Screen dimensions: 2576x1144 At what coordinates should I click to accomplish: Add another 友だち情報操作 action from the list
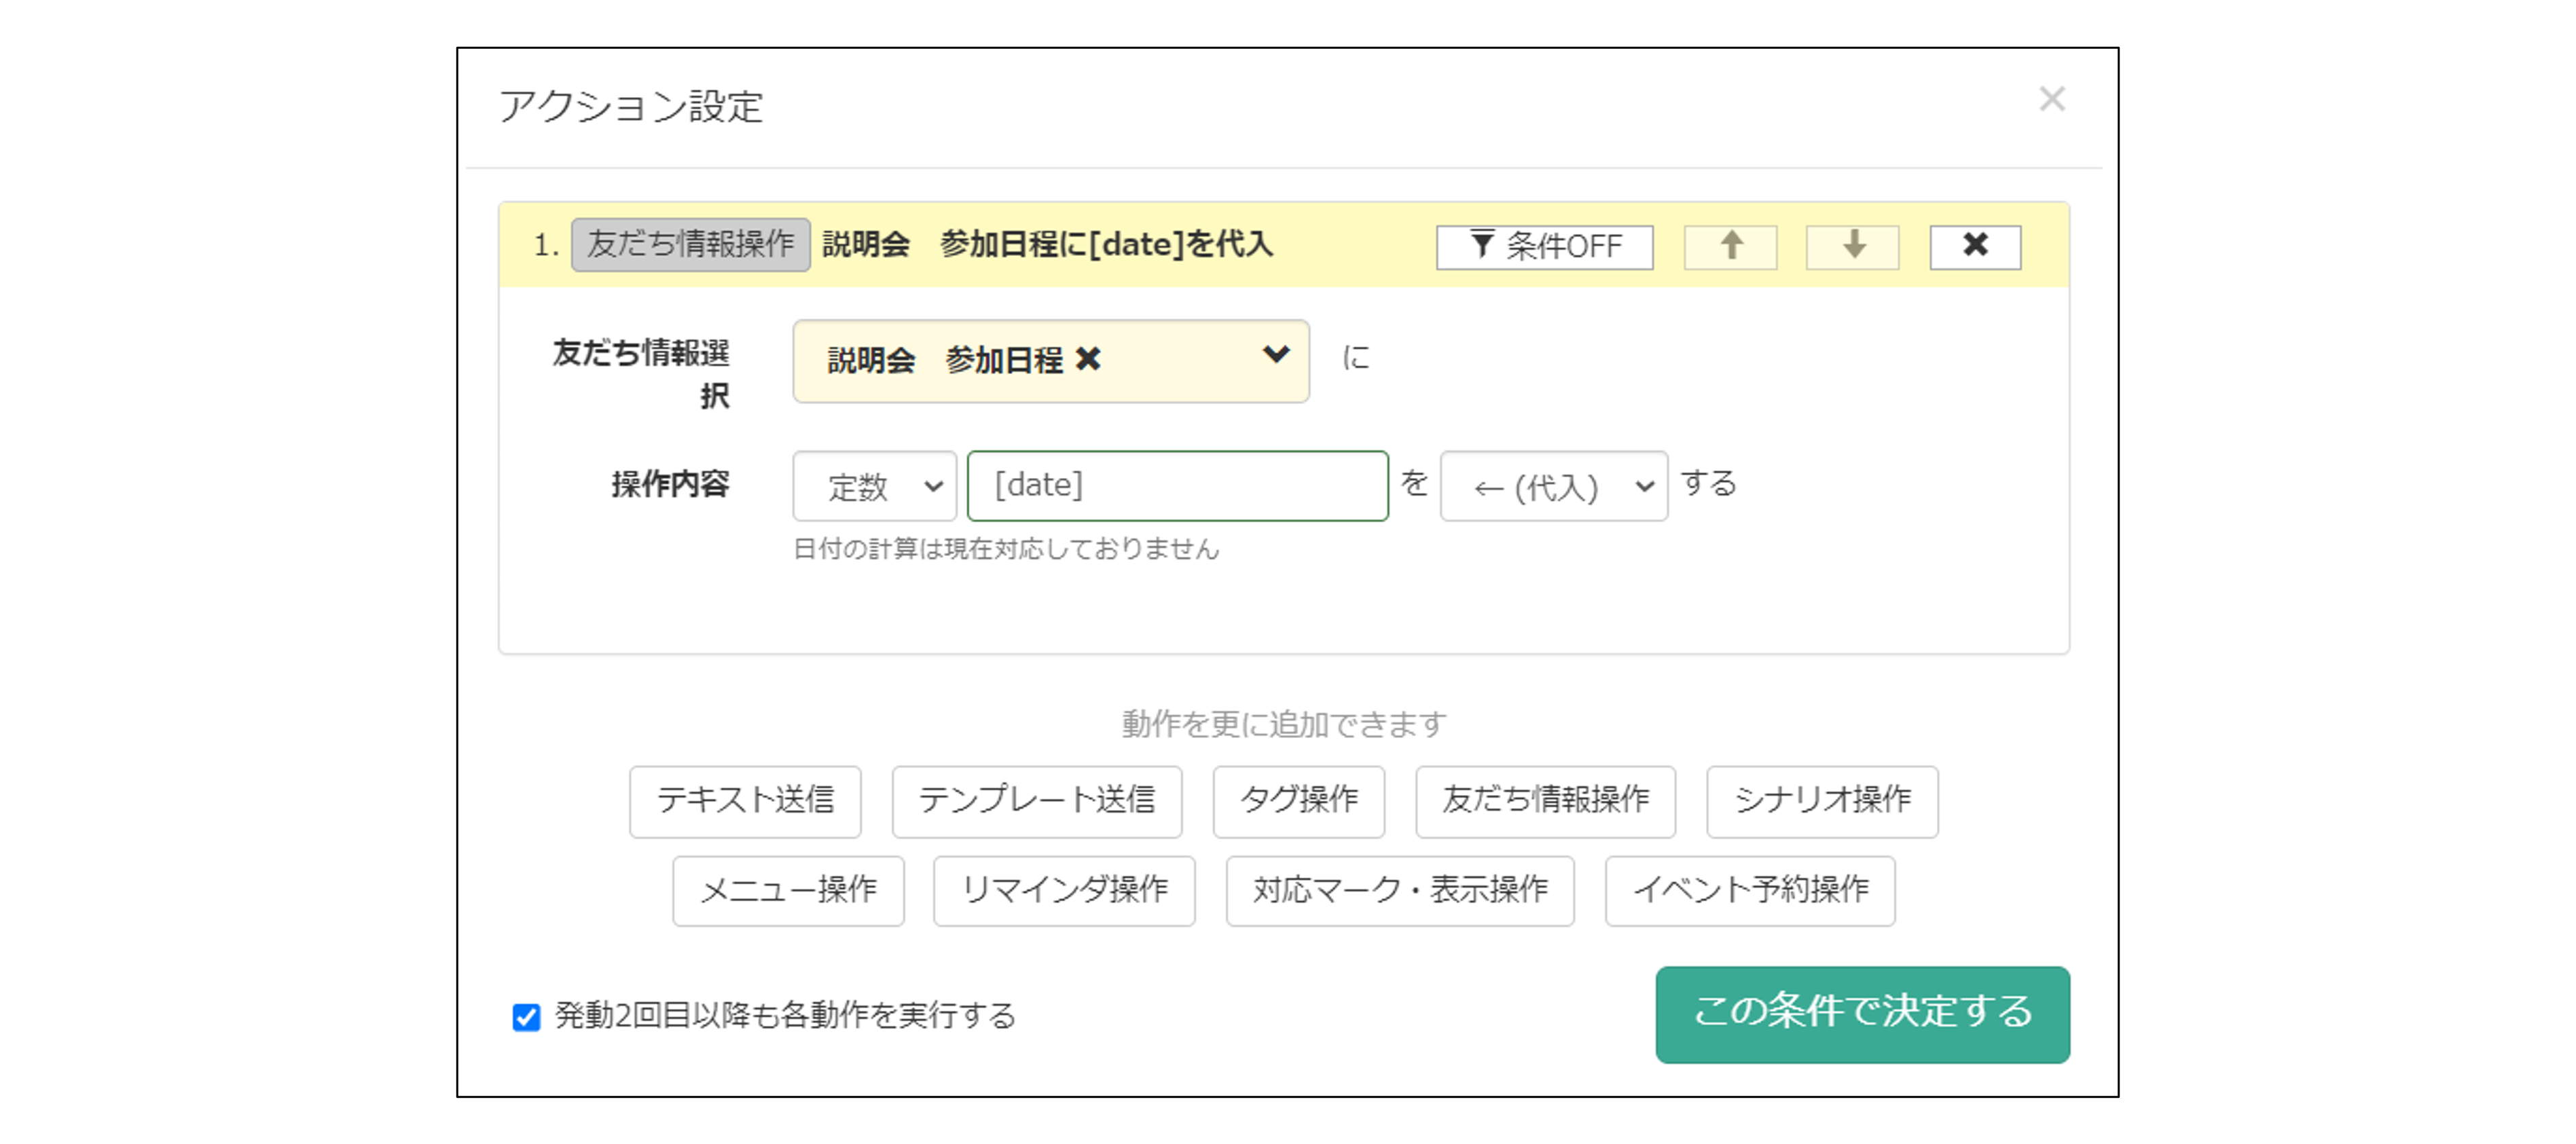1545,801
